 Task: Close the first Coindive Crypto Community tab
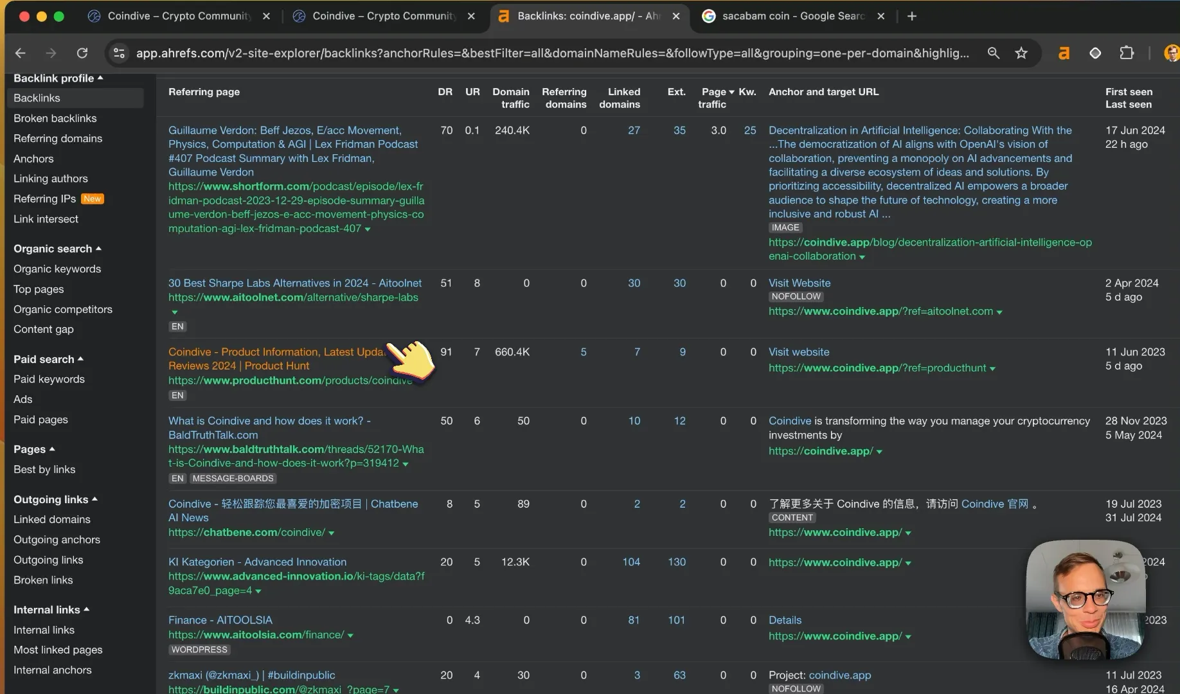click(x=266, y=16)
